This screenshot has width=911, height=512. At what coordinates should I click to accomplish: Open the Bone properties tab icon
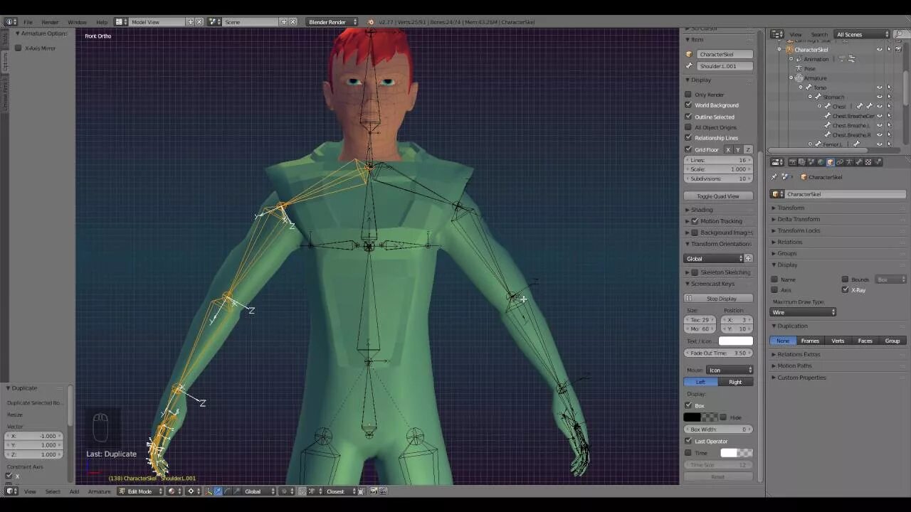click(x=858, y=162)
